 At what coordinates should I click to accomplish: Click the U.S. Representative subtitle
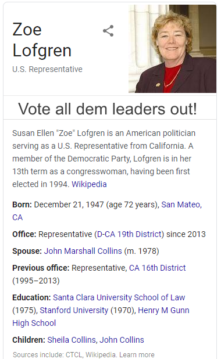coord(48,69)
